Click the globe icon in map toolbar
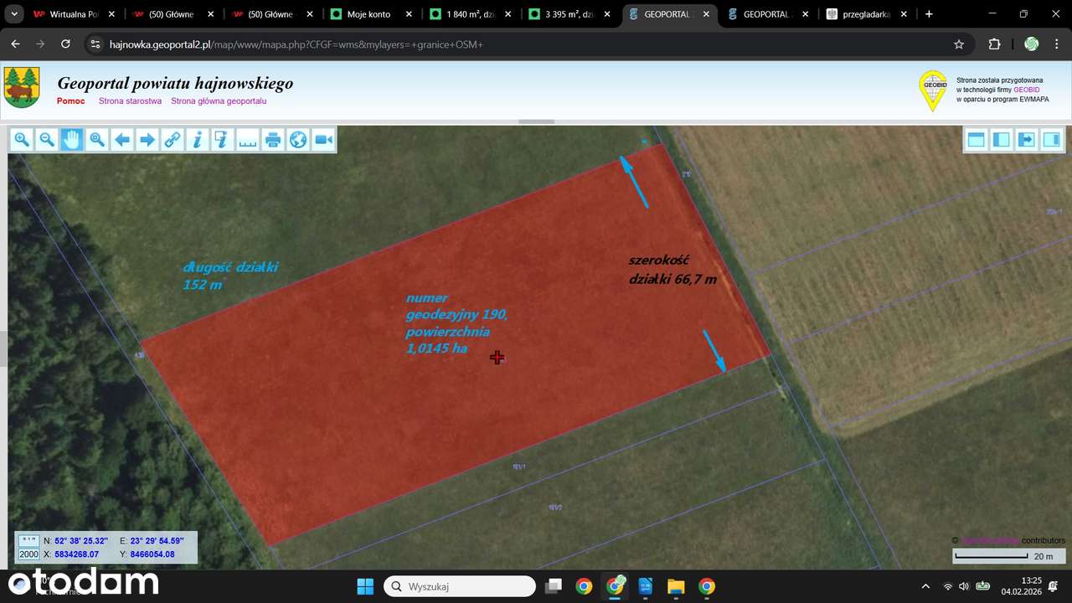Viewport: 1072px width, 603px height. pyautogui.click(x=298, y=140)
